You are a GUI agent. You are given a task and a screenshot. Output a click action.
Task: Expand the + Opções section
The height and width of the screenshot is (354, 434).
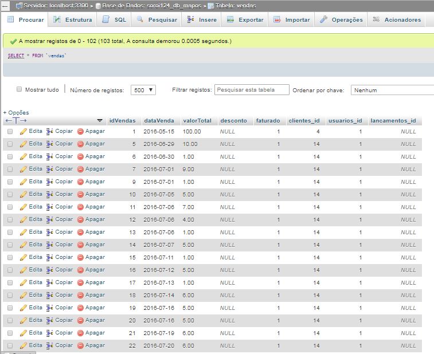[16, 113]
